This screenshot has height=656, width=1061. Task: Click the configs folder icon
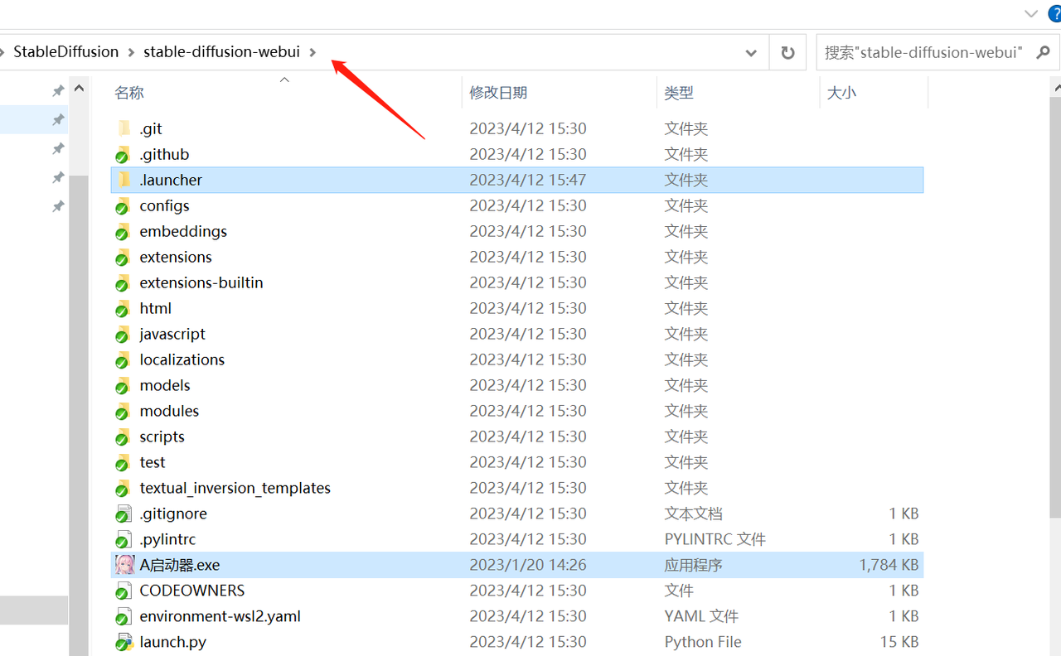coord(124,205)
